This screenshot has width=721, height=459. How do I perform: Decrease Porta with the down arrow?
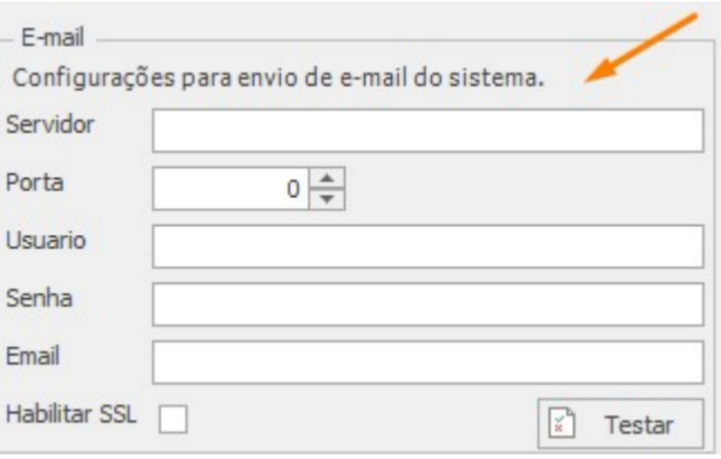[x=326, y=199]
